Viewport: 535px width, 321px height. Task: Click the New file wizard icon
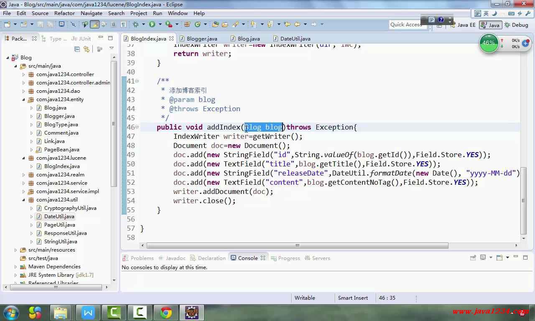[7, 25]
